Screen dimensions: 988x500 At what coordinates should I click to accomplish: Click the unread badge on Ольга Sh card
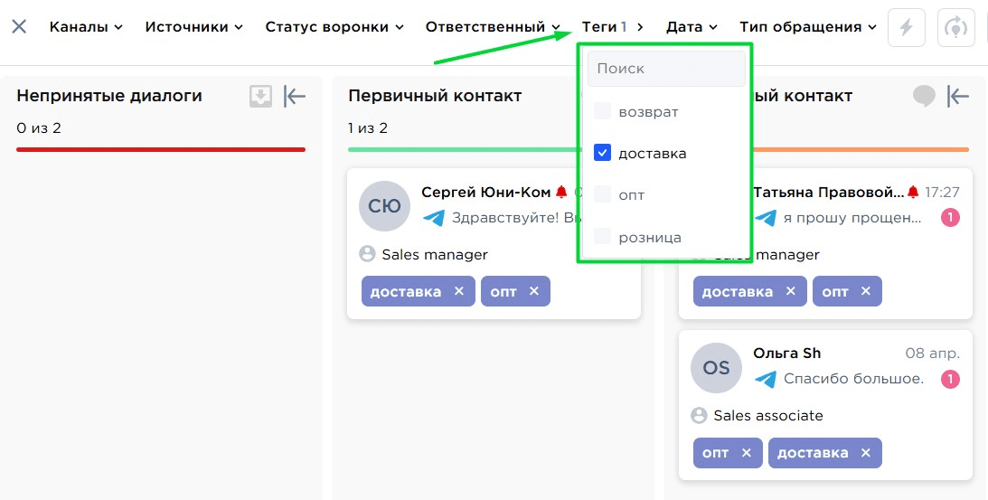[950, 379]
